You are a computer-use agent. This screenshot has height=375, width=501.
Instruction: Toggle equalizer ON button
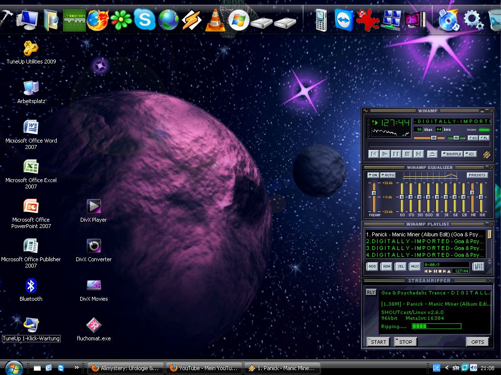tap(373, 175)
